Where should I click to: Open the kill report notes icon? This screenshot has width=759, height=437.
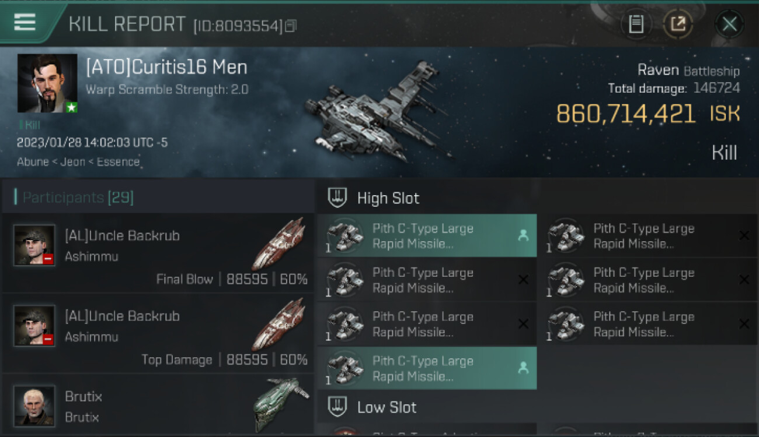pos(636,24)
